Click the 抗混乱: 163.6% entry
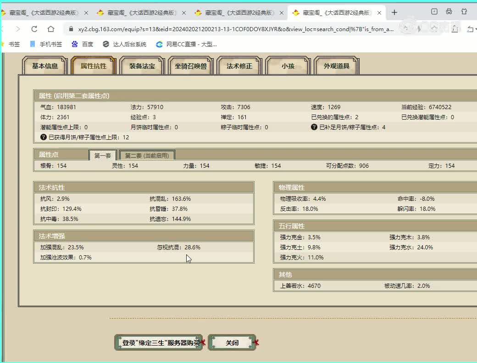This screenshot has width=477, height=363. point(170,198)
